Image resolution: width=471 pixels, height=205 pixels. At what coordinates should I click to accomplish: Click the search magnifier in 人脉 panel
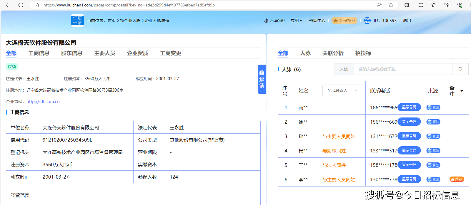tap(460, 69)
